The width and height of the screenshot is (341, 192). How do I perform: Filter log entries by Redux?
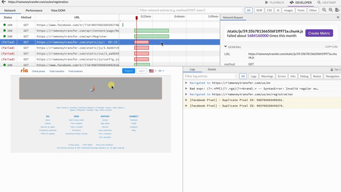(x=317, y=76)
